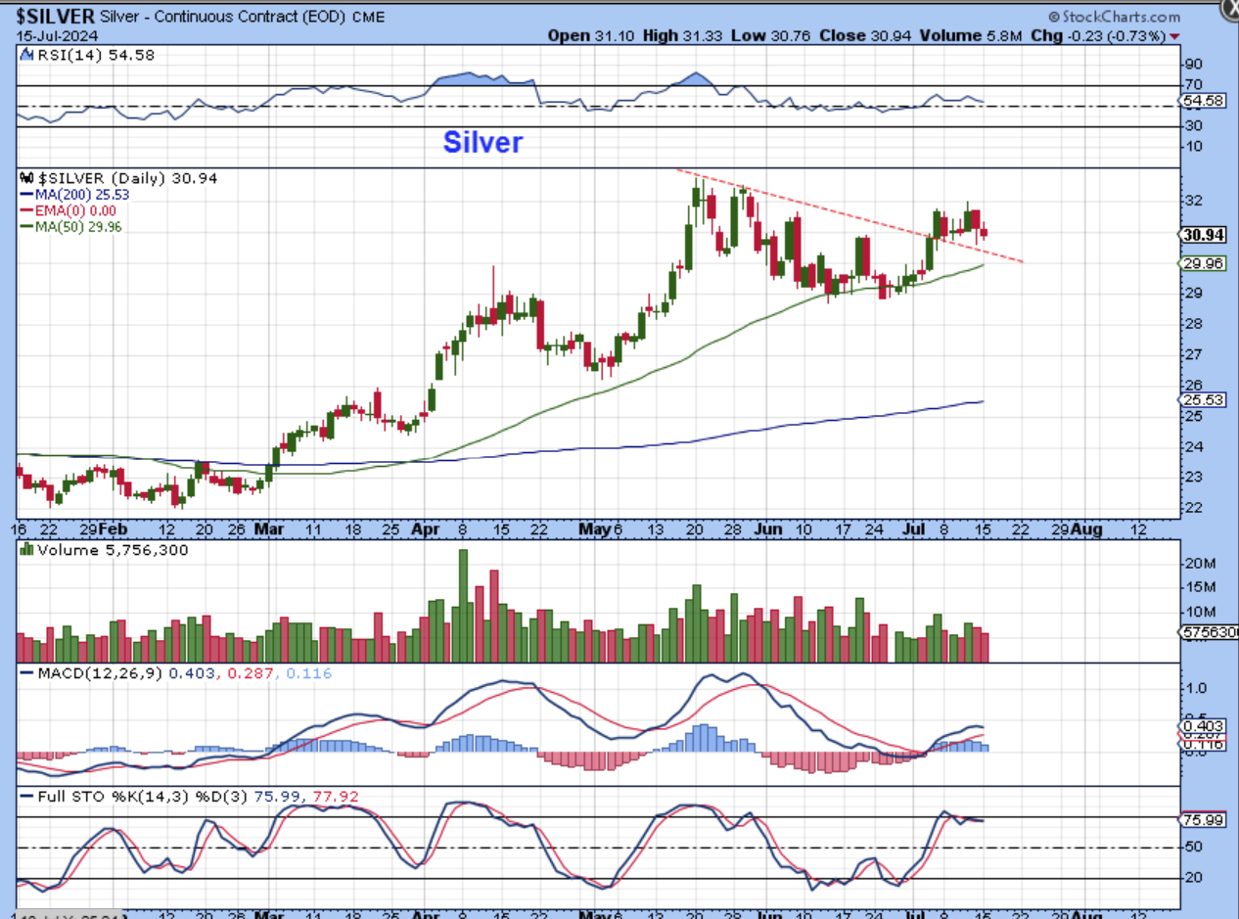Click the Aug label on price chart date axis
This screenshot has height=919, width=1239.
click(1084, 528)
